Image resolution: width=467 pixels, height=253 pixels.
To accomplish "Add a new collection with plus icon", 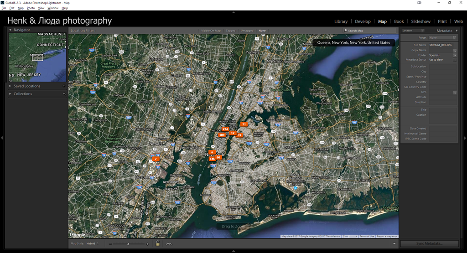I will [64, 94].
